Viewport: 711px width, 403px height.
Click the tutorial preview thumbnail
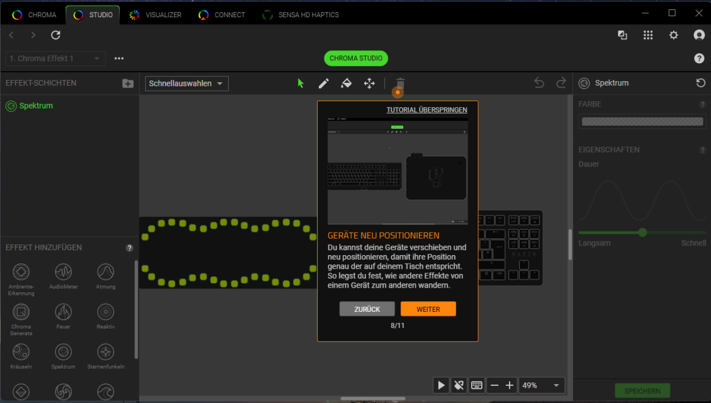click(x=398, y=171)
